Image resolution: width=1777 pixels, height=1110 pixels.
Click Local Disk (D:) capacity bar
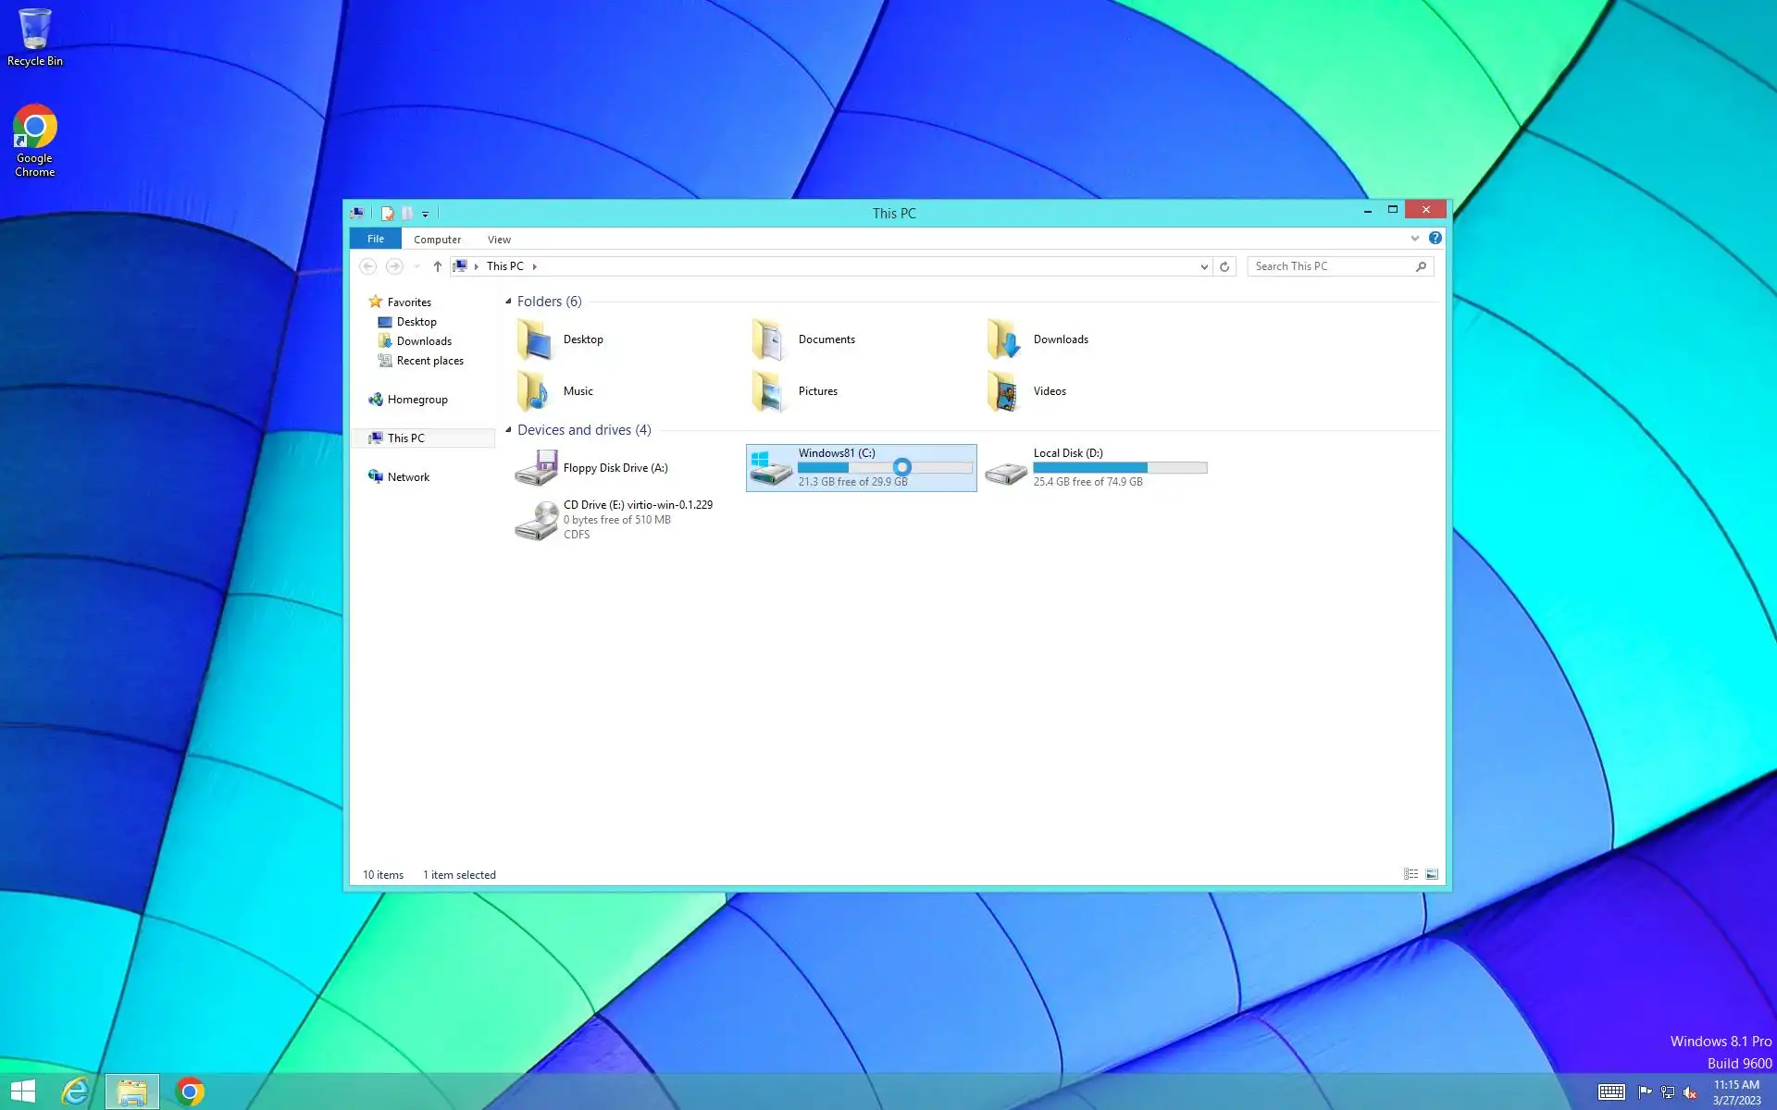point(1120,468)
